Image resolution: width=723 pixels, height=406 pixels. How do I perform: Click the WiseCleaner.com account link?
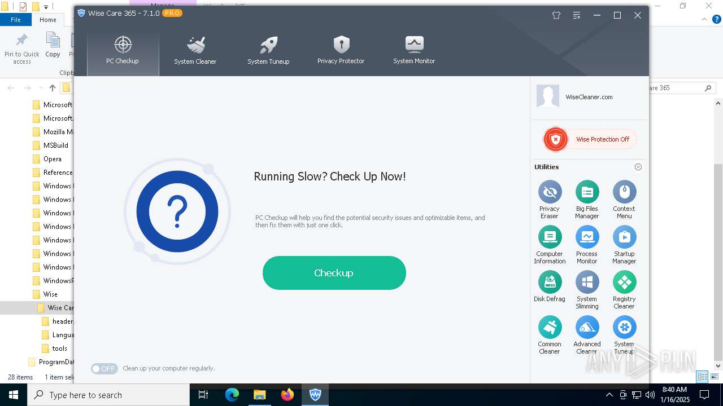589,97
